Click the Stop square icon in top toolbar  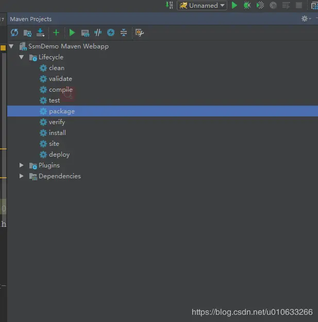coord(299,5)
